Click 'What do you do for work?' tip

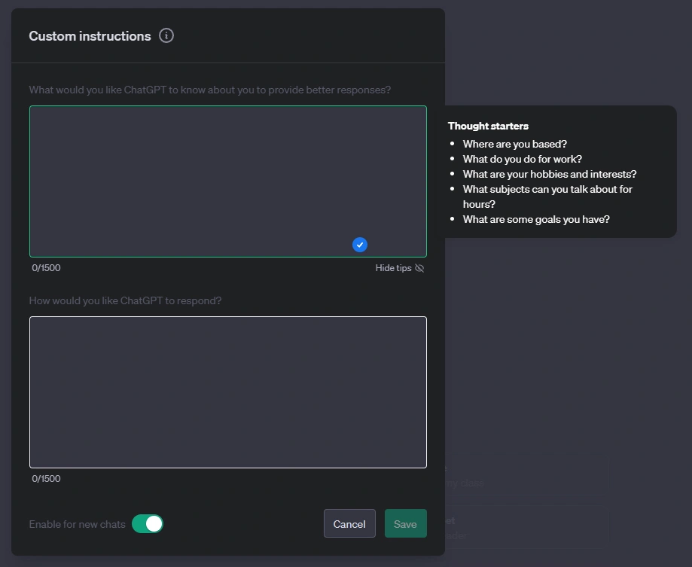(522, 159)
